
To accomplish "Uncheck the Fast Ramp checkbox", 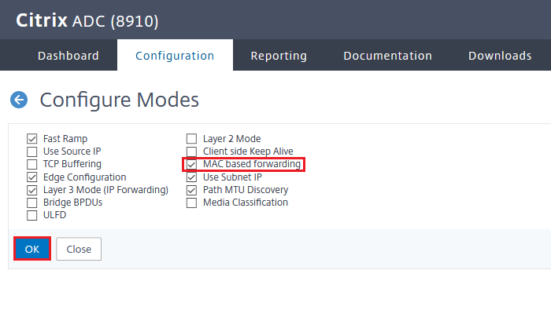I will pos(32,139).
